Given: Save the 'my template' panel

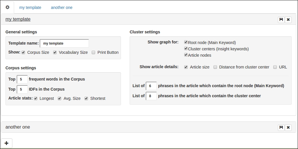Looking at the screenshot, I should [281, 20].
